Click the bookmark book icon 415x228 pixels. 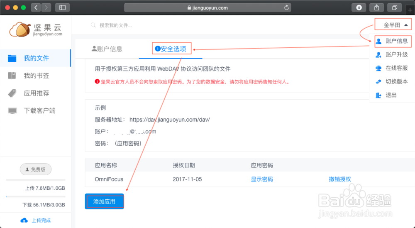[x=12, y=76]
